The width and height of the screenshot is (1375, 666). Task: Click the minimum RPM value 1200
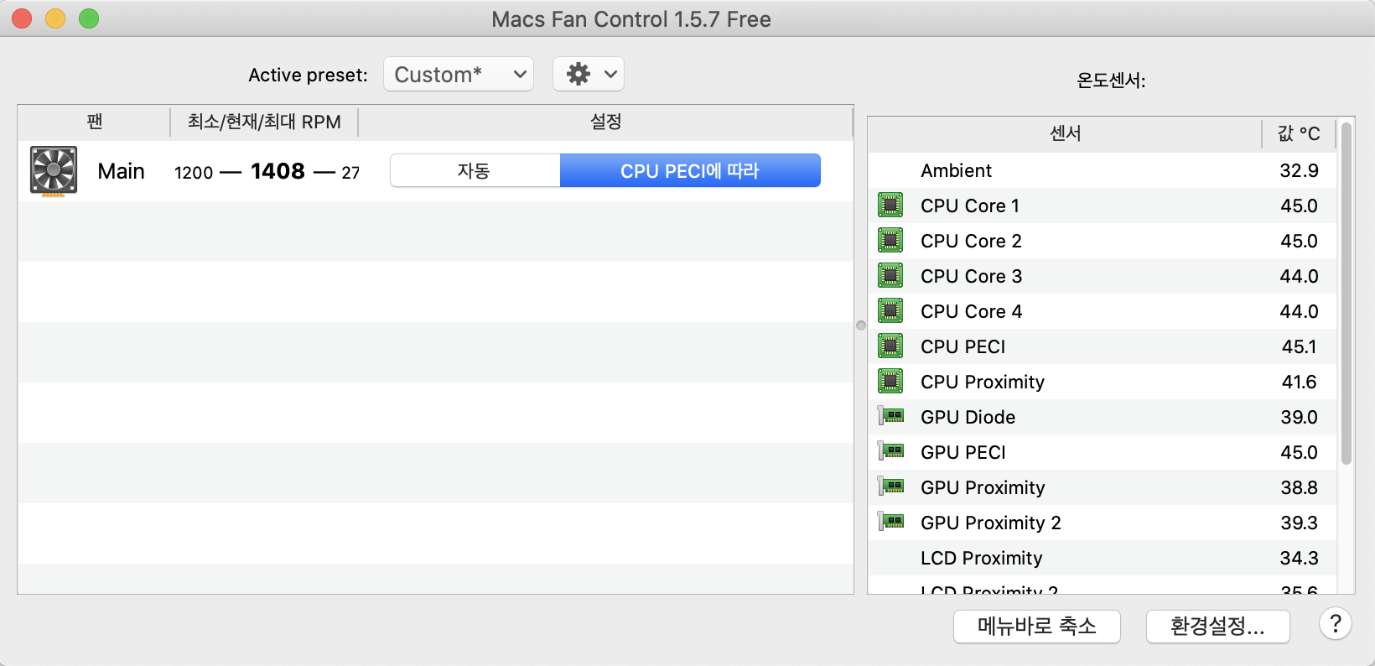(194, 173)
